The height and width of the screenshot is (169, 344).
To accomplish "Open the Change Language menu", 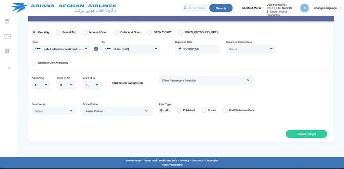I will tap(327, 8).
